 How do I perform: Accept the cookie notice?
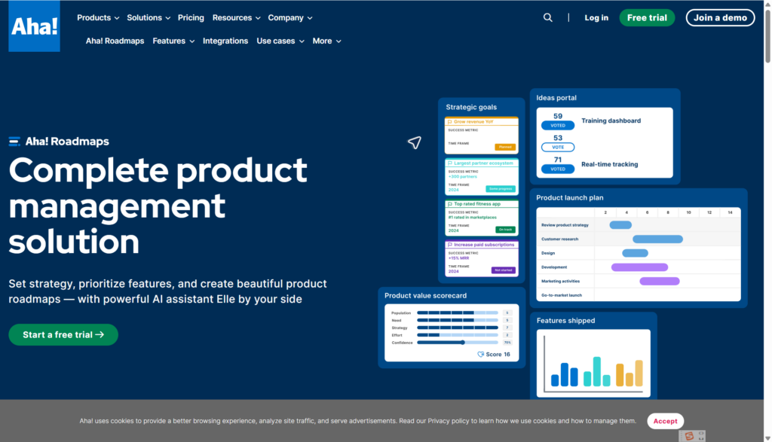tap(665, 421)
